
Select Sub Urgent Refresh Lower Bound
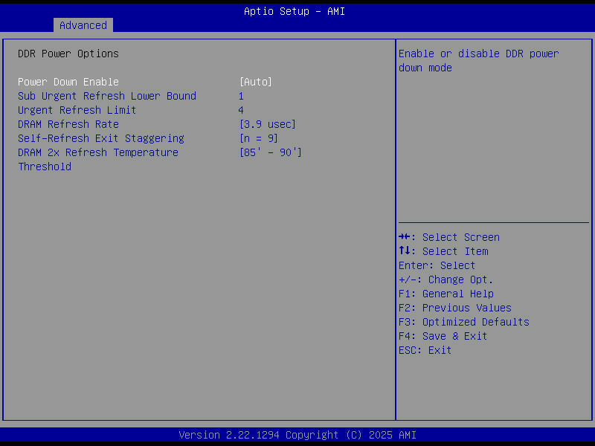click(106, 95)
